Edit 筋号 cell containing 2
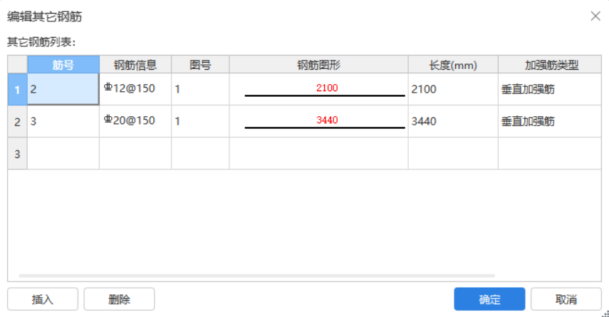The height and width of the screenshot is (317, 609). [63, 89]
